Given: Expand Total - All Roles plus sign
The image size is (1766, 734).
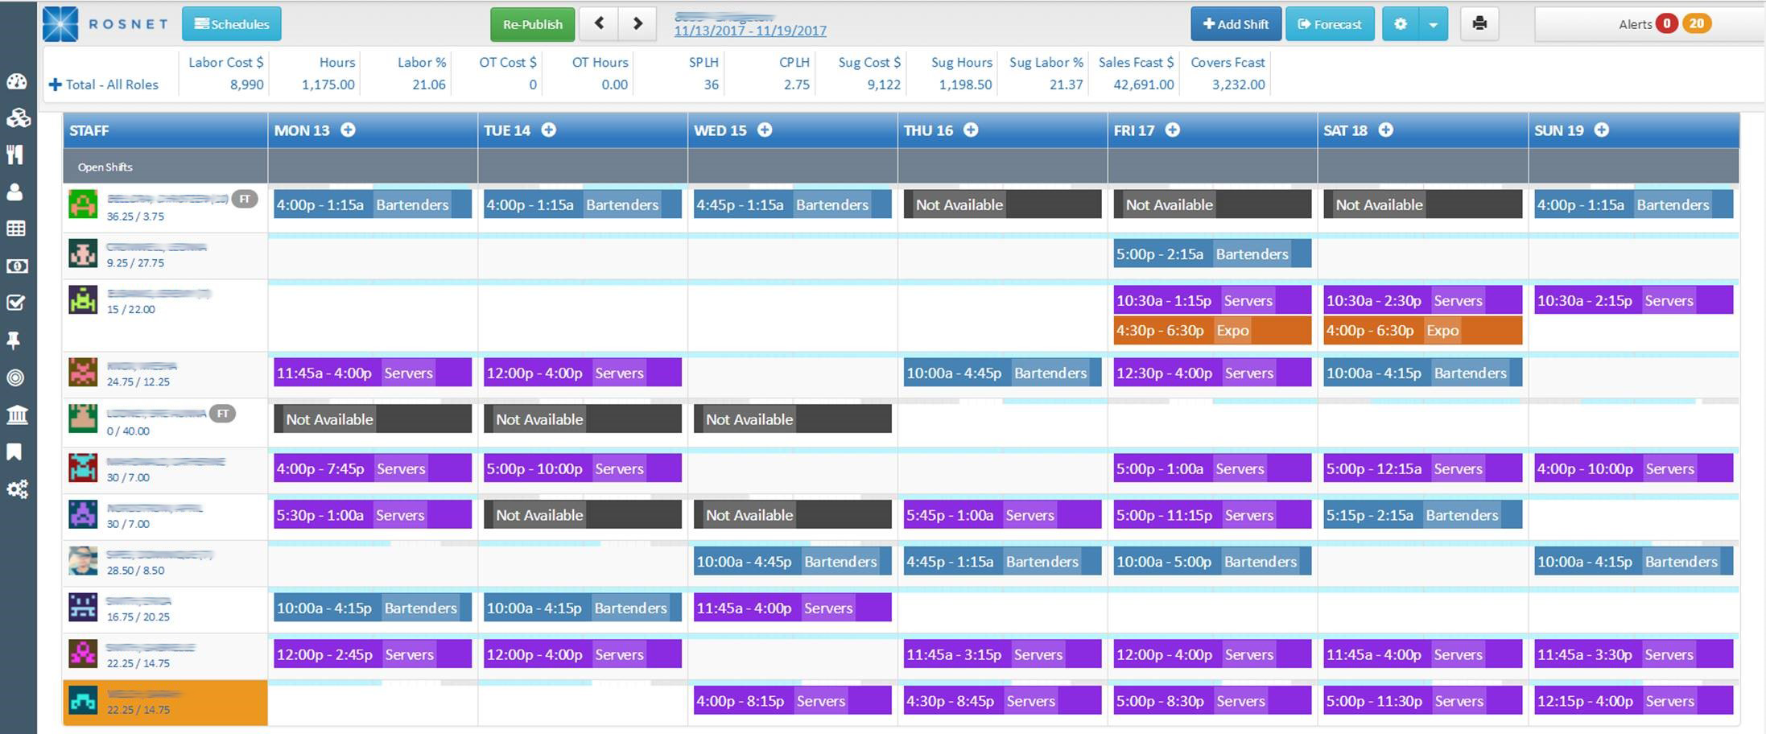Looking at the screenshot, I should [x=55, y=85].
